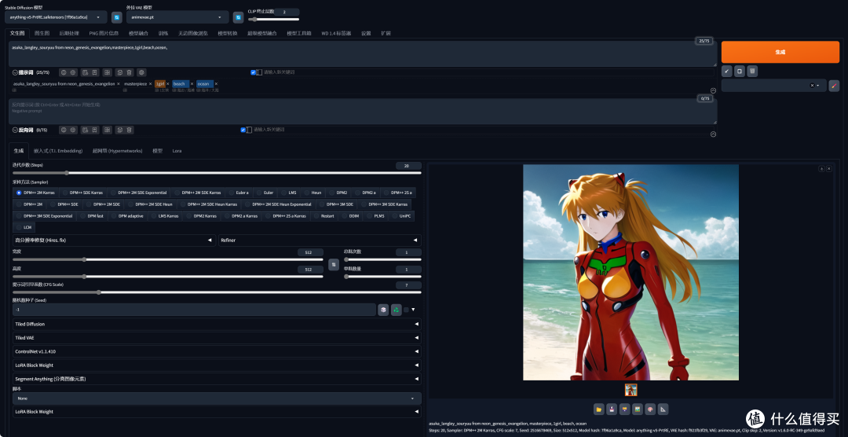848x437 pixels.
Task: Expand the Refiner section
Action: coord(320,240)
